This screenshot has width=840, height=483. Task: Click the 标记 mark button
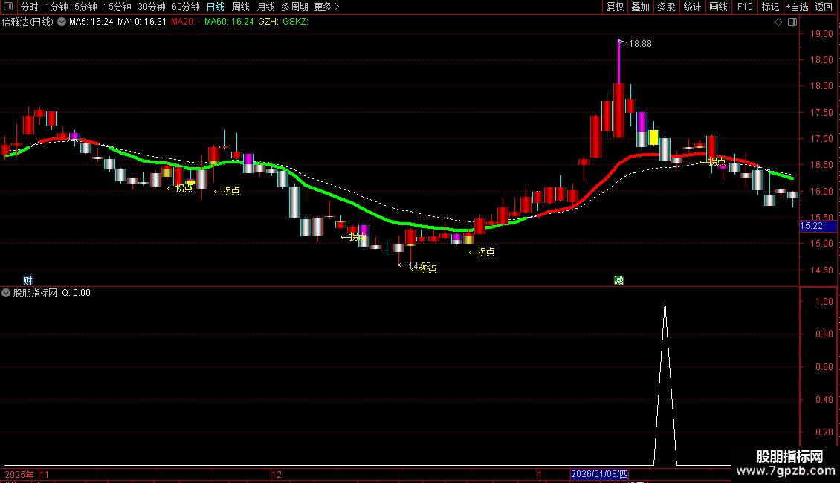tap(770, 7)
